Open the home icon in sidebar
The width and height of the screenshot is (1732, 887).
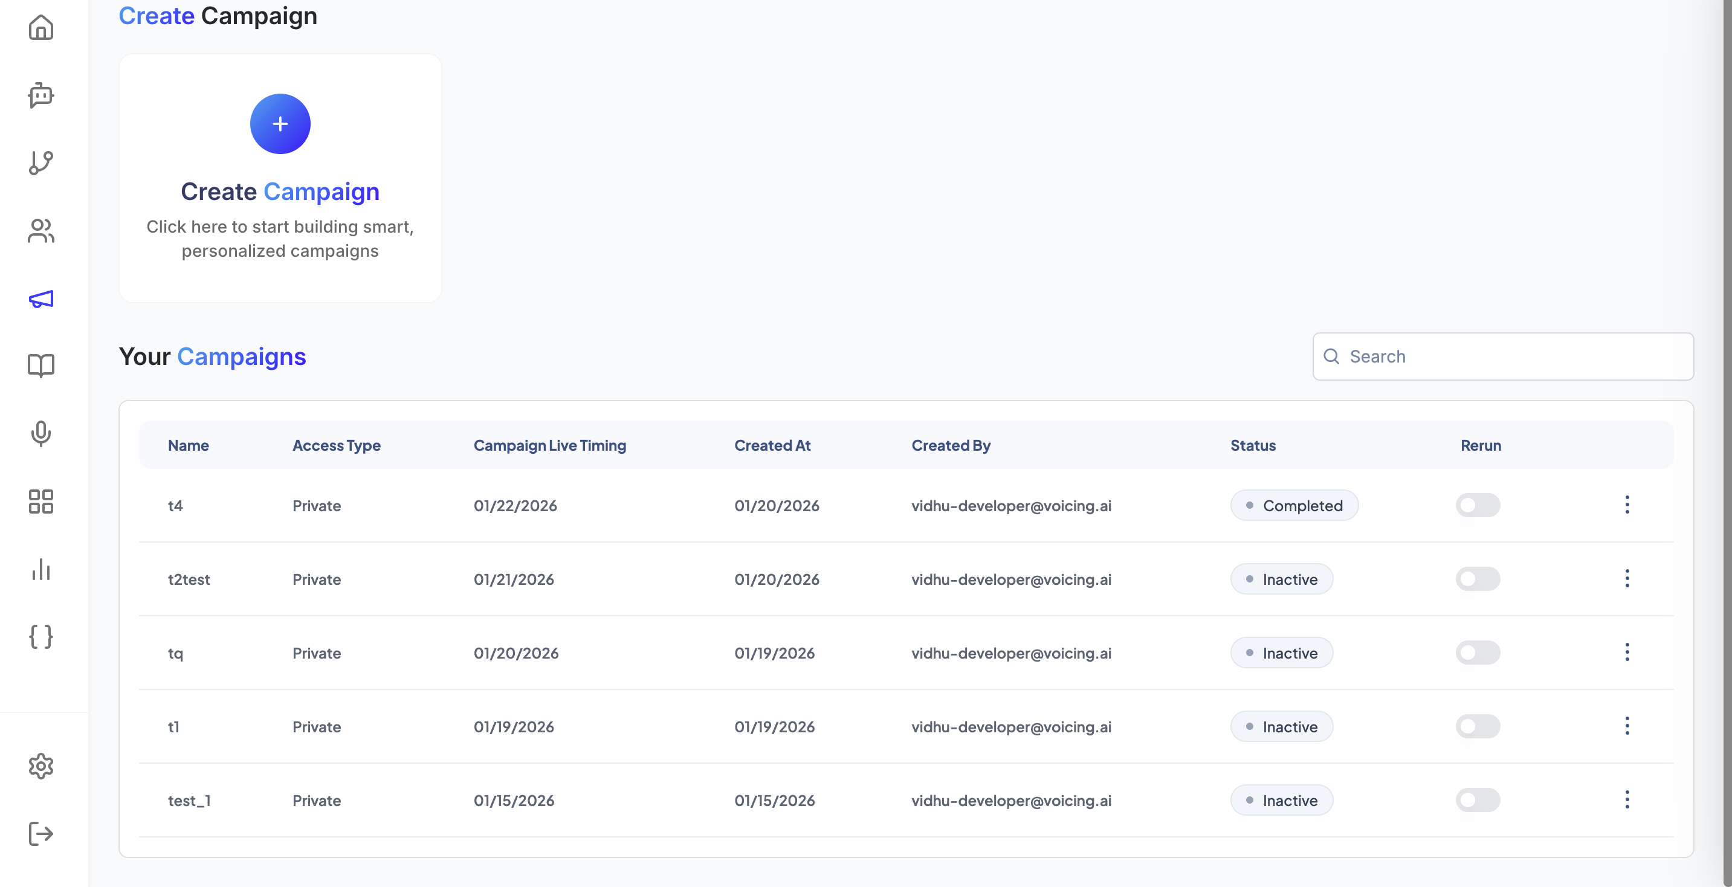click(41, 28)
